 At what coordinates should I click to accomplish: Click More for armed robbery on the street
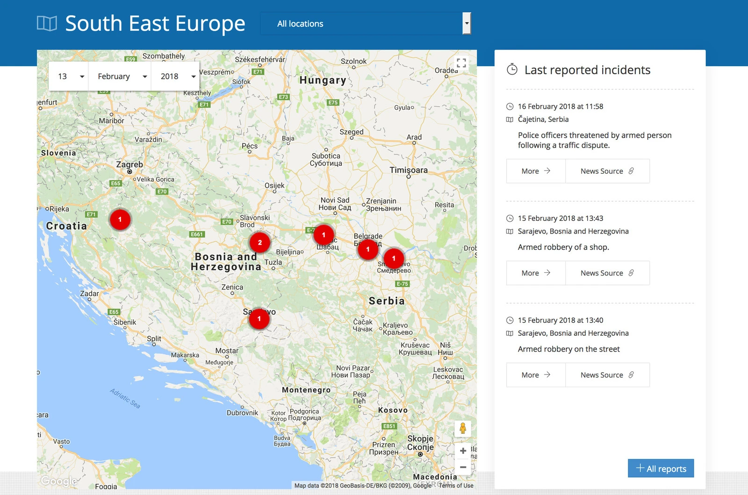536,375
